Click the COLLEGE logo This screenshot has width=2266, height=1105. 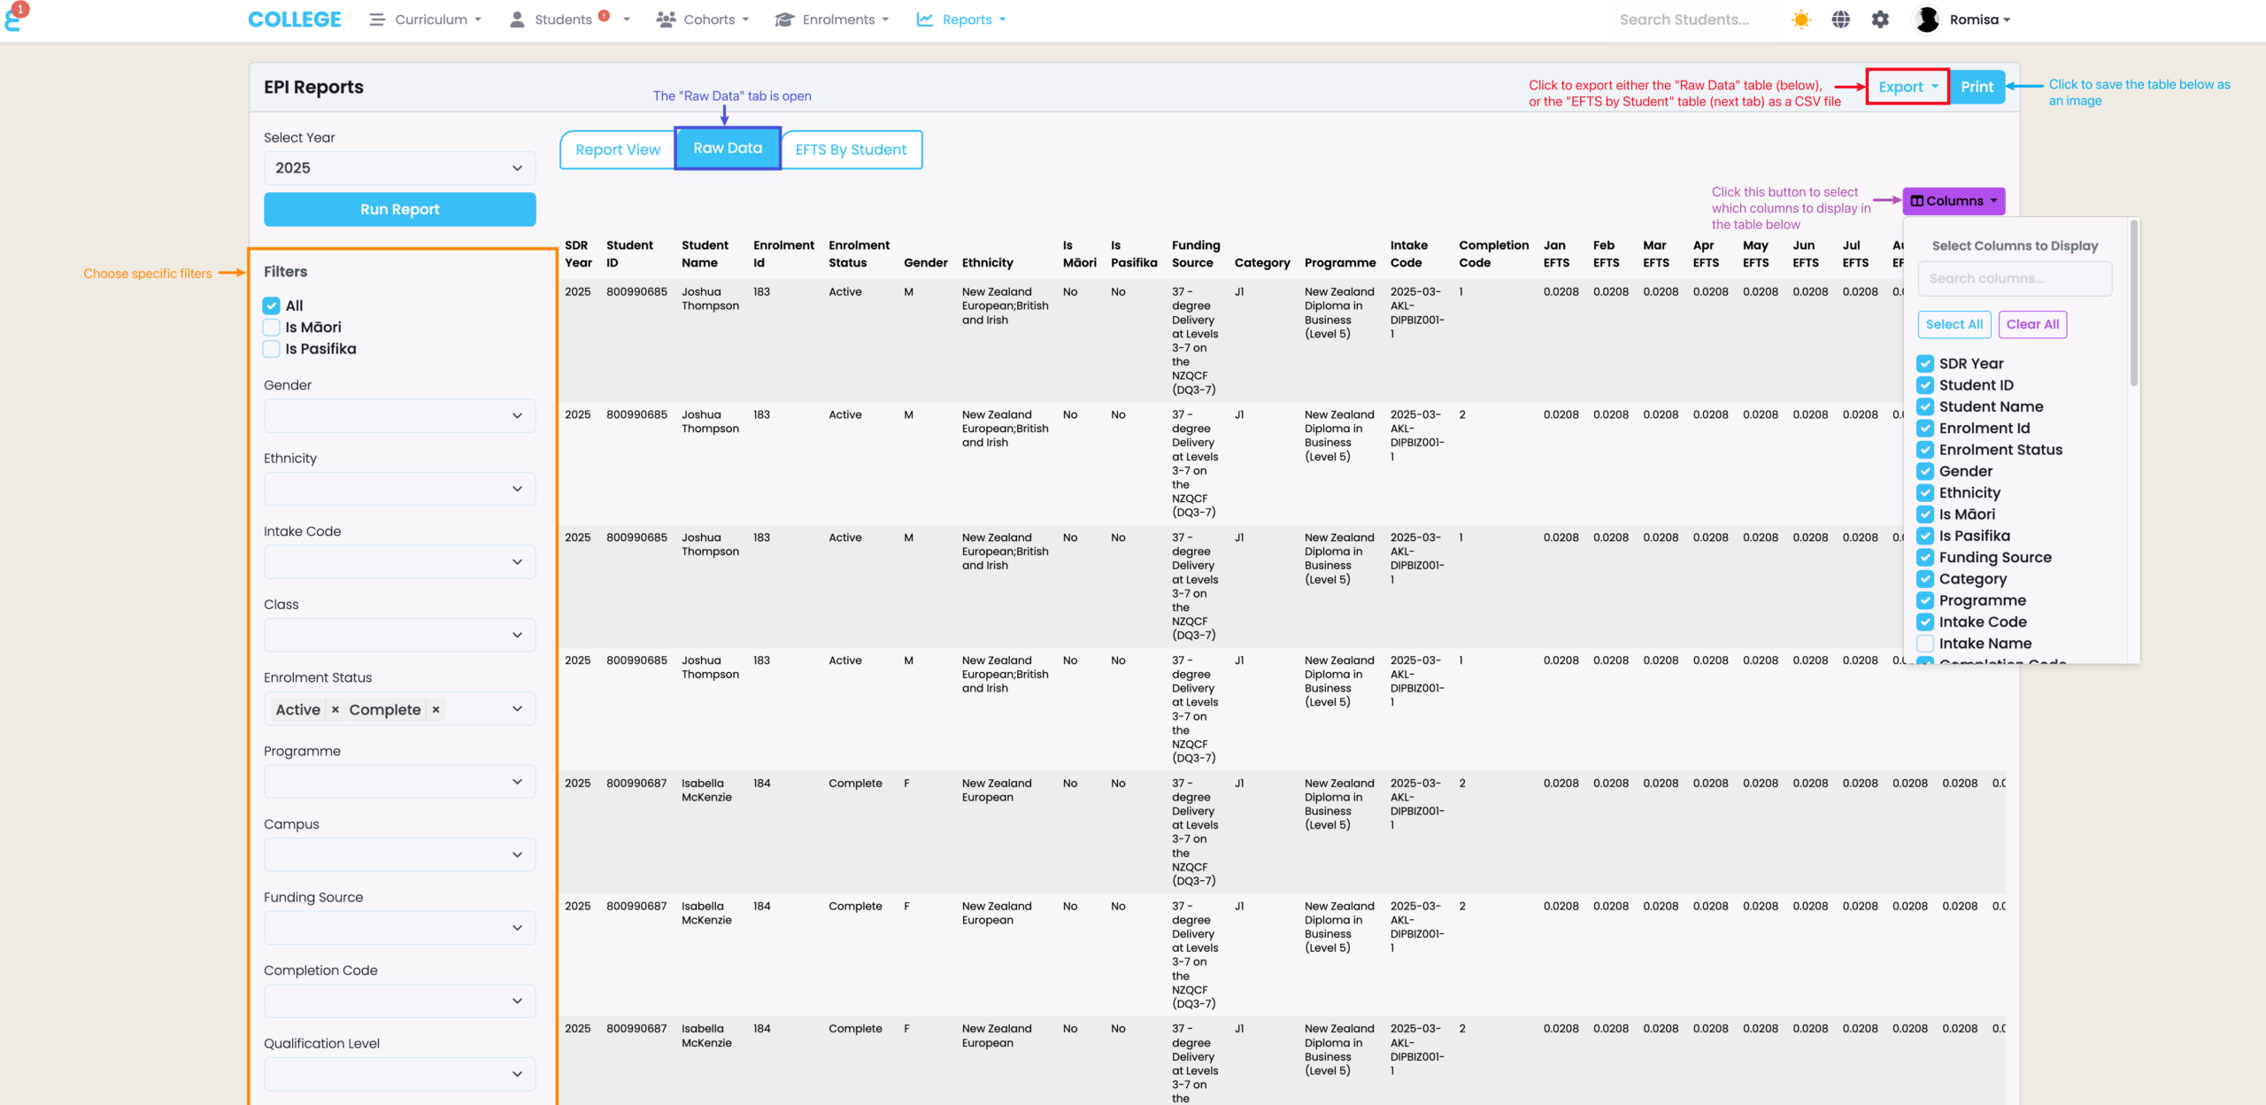click(294, 19)
